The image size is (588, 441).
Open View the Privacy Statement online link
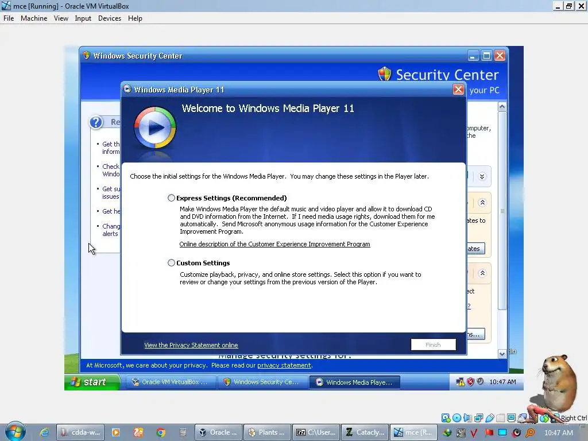[x=191, y=345]
